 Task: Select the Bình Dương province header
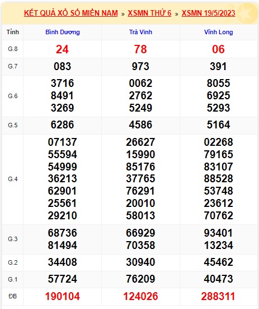pyautogui.click(x=63, y=32)
